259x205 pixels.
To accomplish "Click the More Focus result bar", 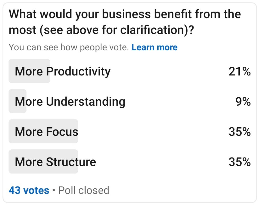I will (x=44, y=131).
